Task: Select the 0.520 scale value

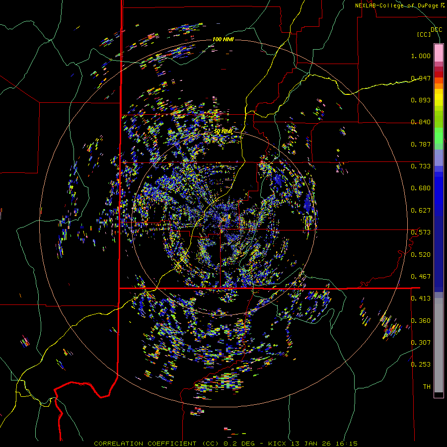Action: click(421, 255)
